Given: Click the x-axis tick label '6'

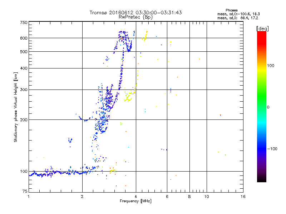Looking at the screenshot, I should pos(167,197).
